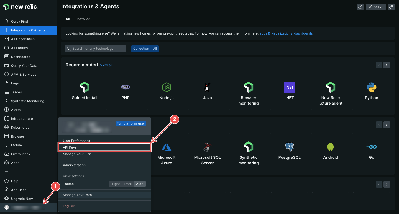The height and width of the screenshot is (214, 399).
Task: Open the PostgreSQL integration
Action: pyautogui.click(x=289, y=147)
